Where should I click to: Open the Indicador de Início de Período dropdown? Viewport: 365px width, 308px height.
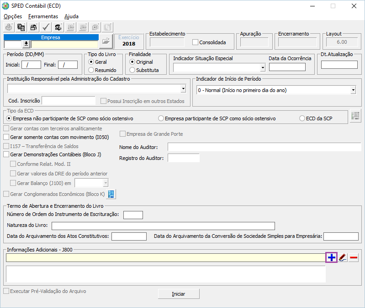point(354,90)
